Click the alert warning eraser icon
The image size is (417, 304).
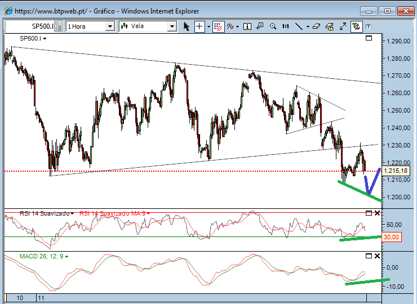(330, 26)
